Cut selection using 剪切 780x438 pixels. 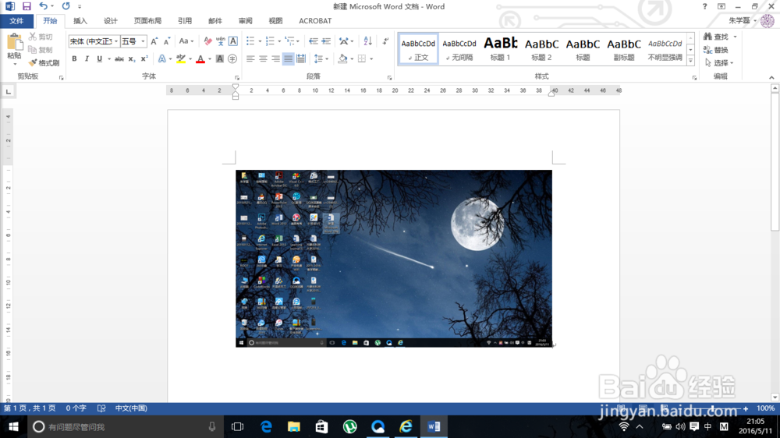click(x=41, y=37)
